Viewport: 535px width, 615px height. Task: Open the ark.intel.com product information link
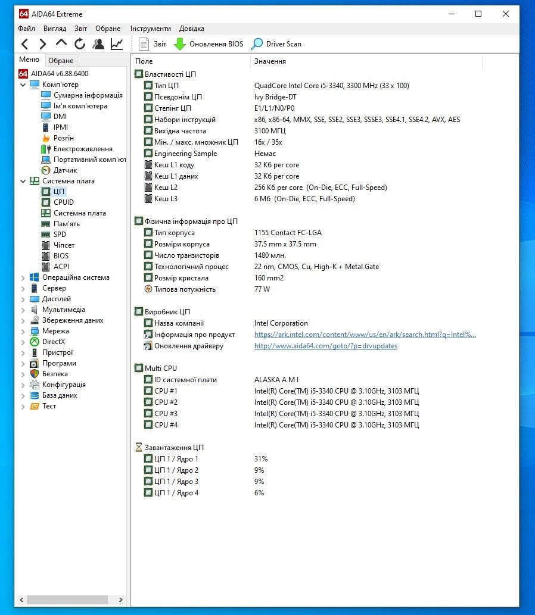click(x=365, y=335)
